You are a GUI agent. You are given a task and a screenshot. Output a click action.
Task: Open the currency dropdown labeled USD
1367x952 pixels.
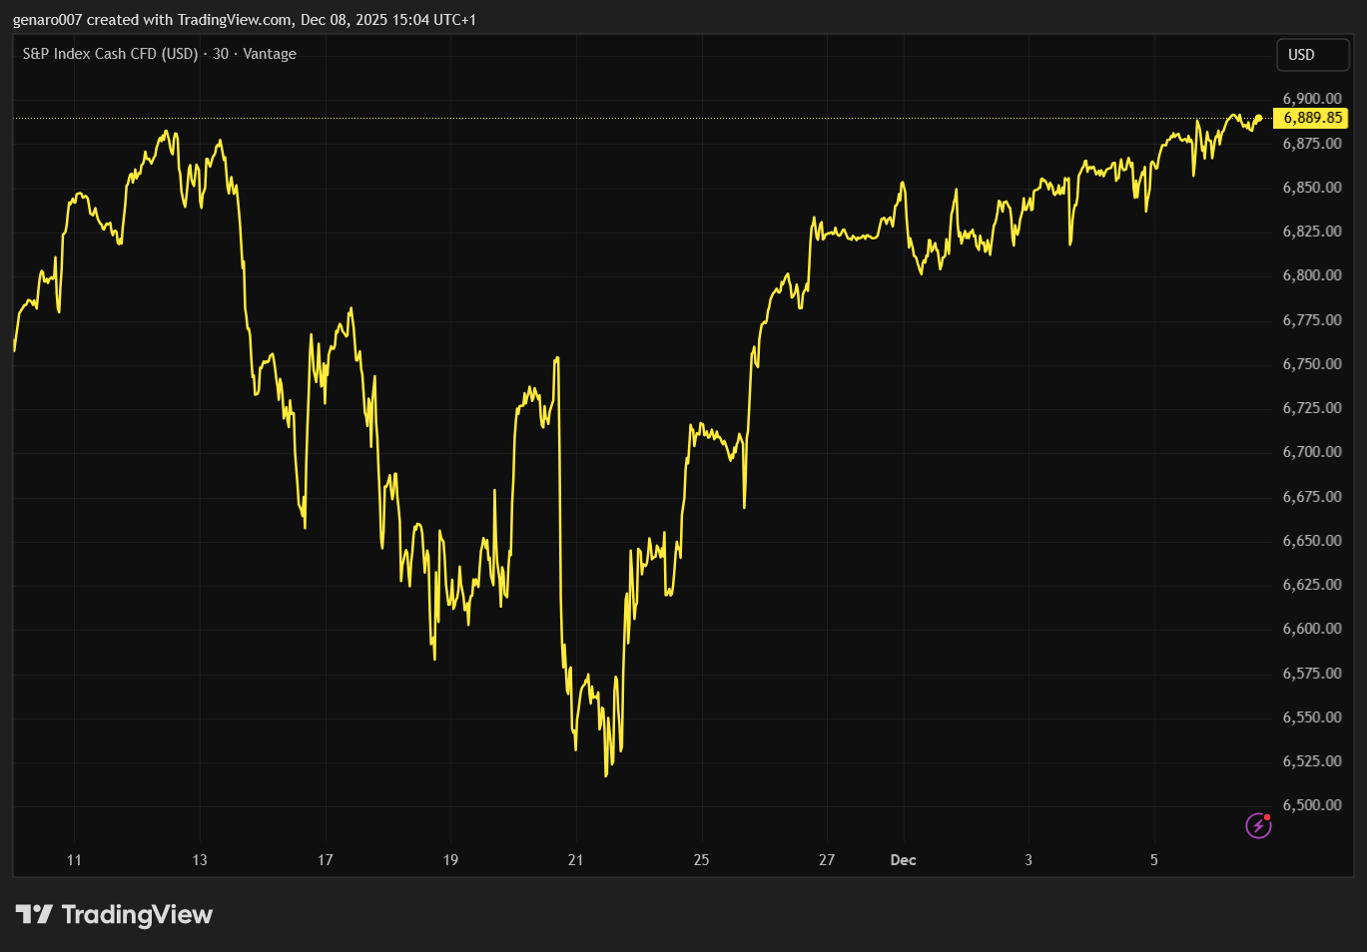(x=1311, y=55)
